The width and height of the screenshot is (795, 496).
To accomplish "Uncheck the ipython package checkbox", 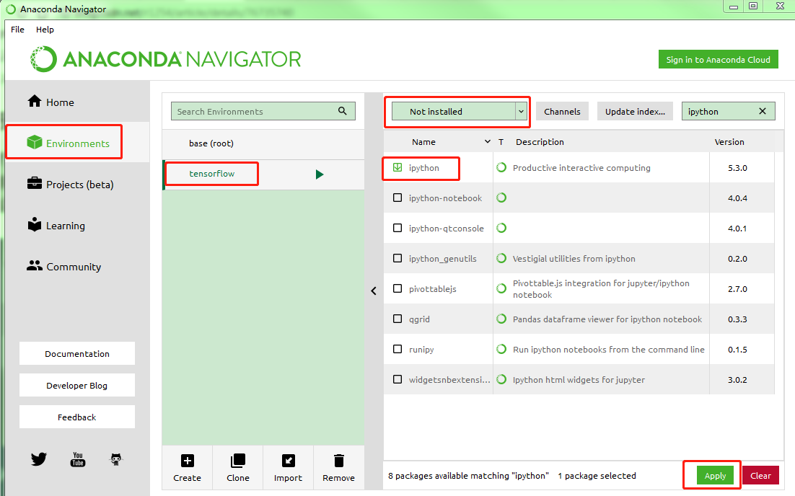I will click(397, 167).
